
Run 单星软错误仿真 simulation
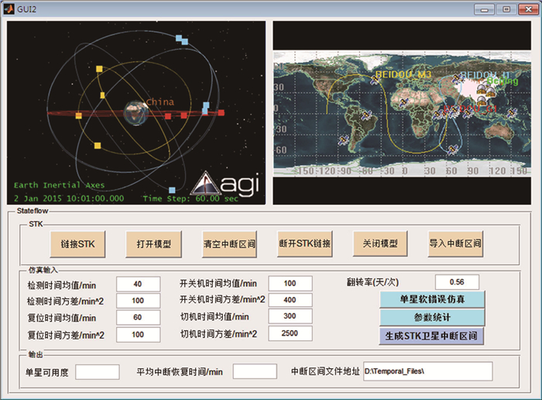coord(432,299)
